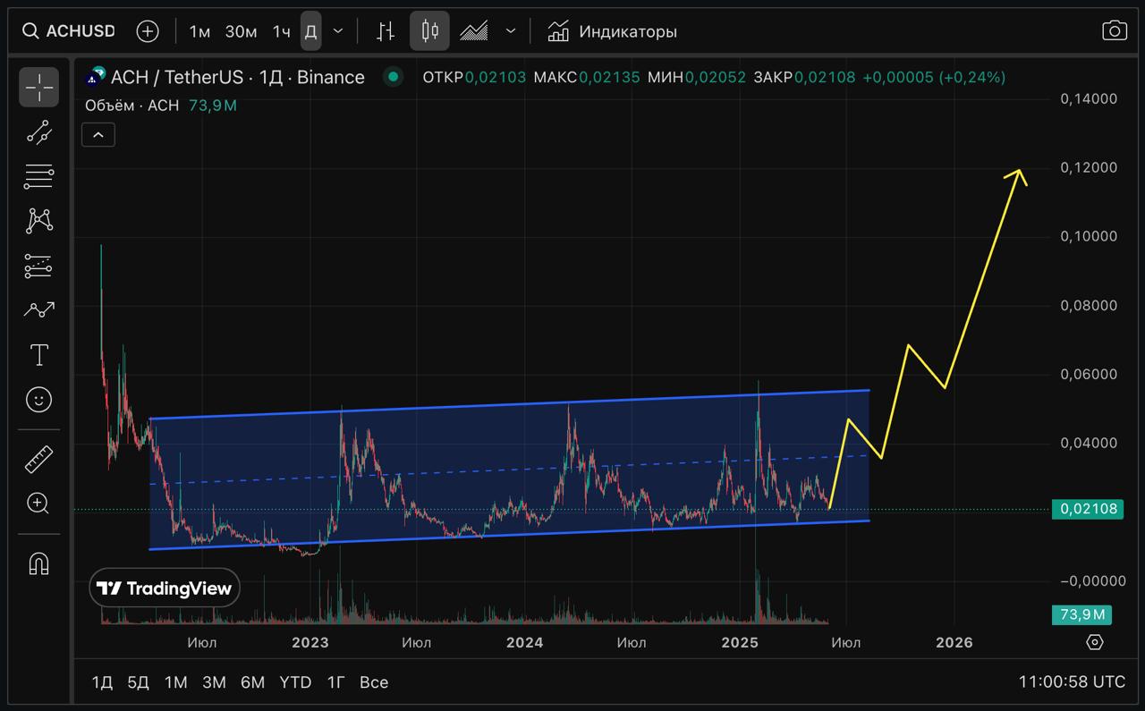Viewport: 1145px width, 711px height.
Task: Open the Индикаторы menu
Action: (612, 31)
